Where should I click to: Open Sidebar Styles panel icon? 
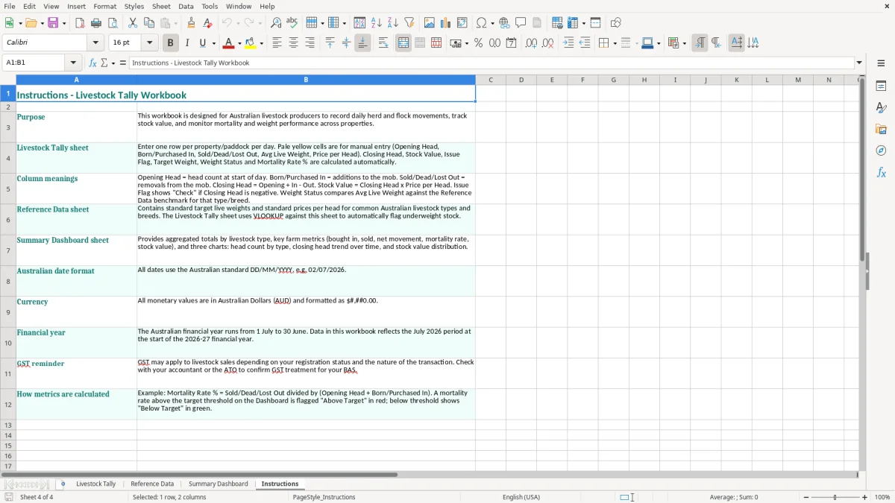(881, 108)
